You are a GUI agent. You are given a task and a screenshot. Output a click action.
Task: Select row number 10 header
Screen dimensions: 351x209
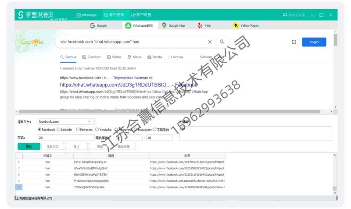pyautogui.click(x=19, y=187)
